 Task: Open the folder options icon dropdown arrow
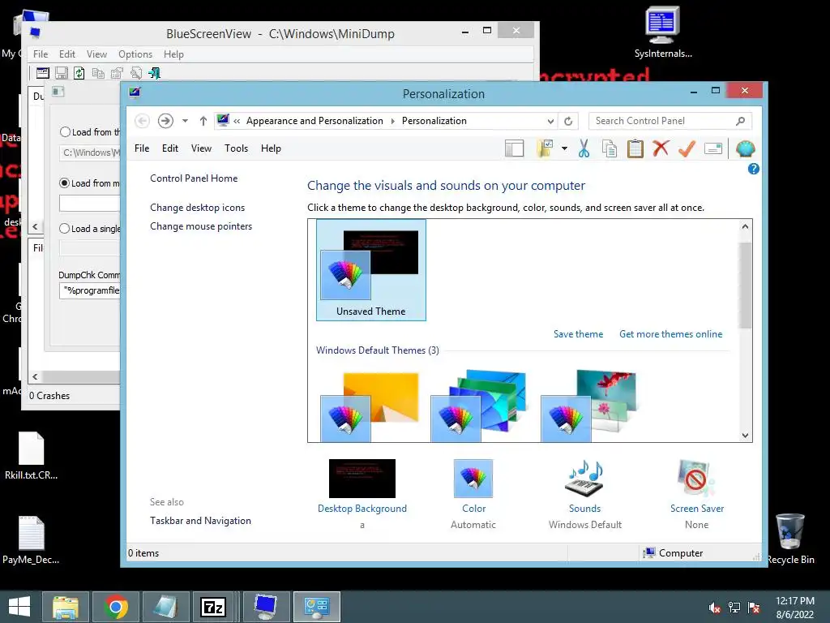(x=564, y=149)
